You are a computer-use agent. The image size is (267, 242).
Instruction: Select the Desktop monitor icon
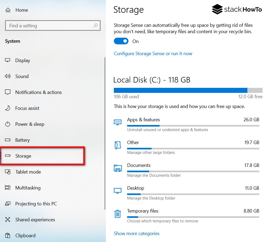118,191
